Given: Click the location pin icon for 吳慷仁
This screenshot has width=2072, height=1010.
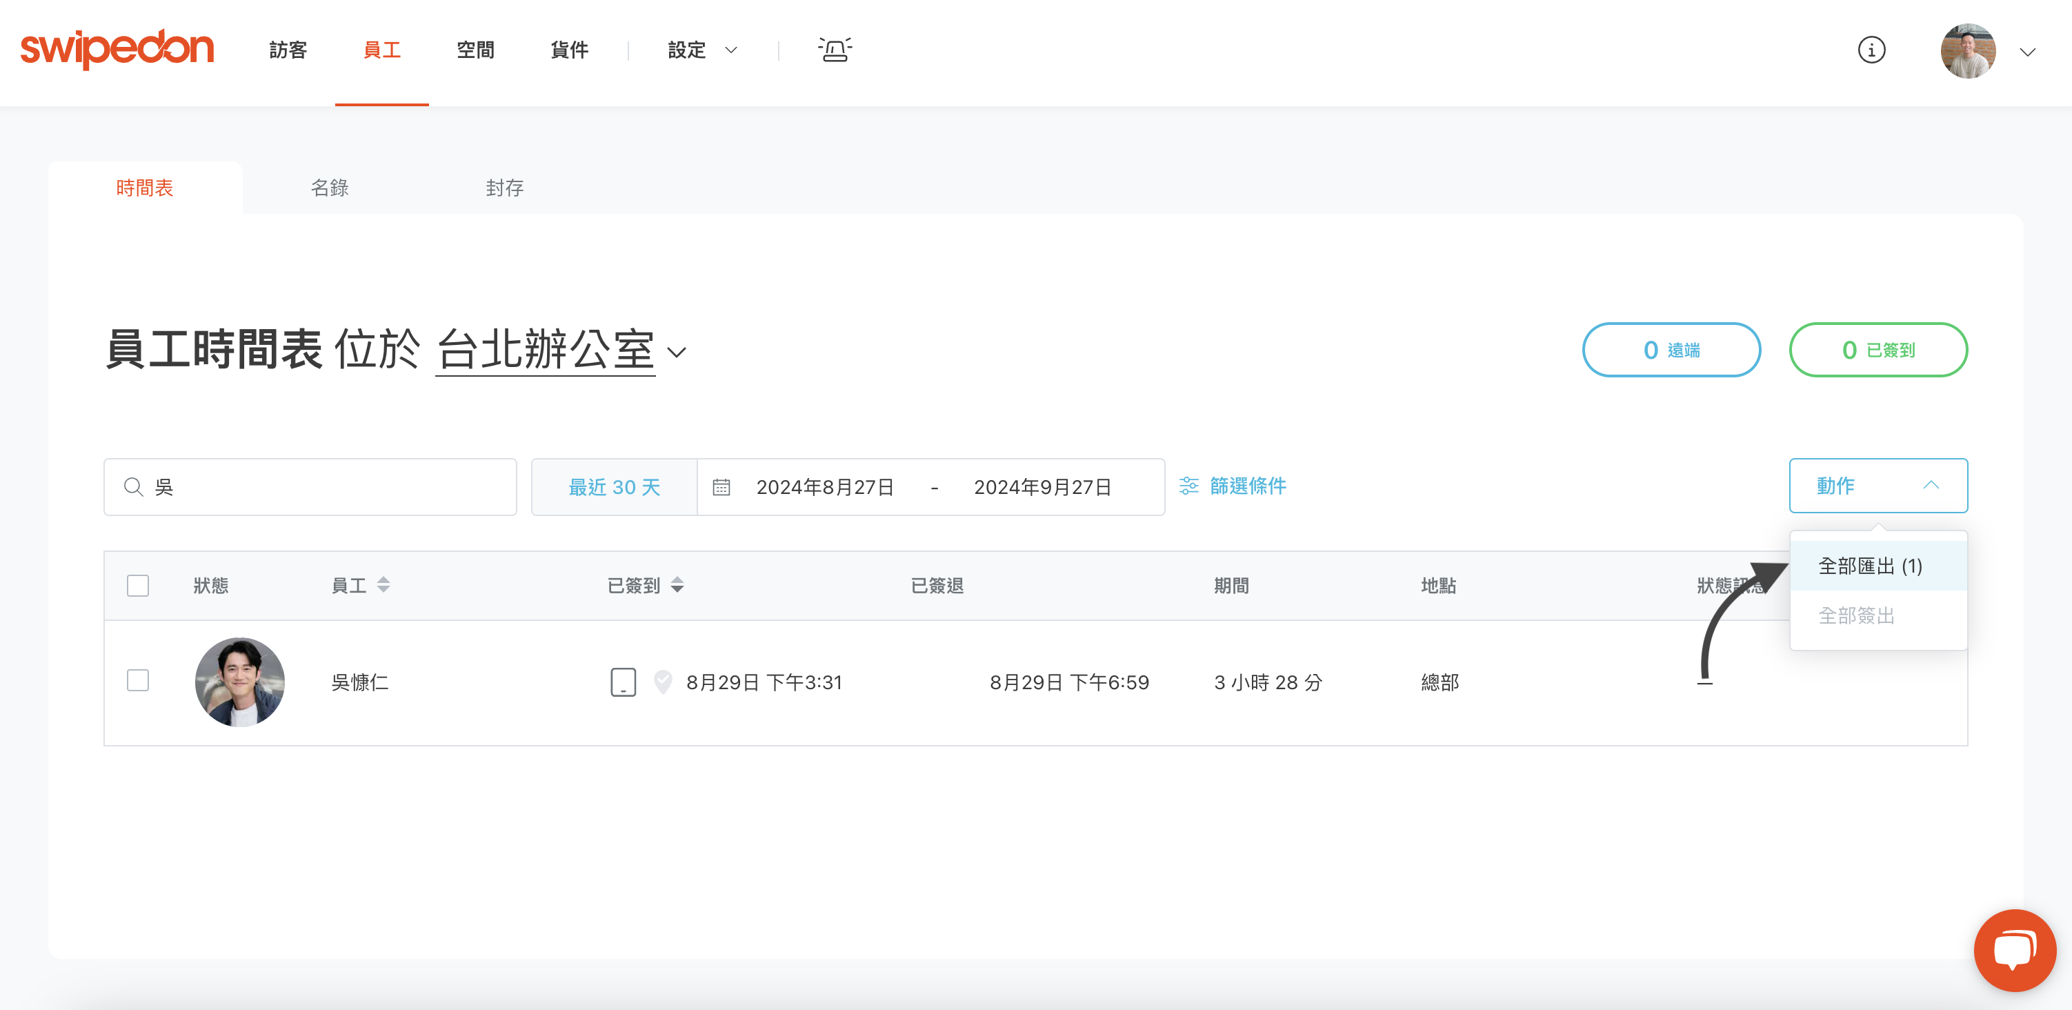Looking at the screenshot, I should click(x=662, y=682).
